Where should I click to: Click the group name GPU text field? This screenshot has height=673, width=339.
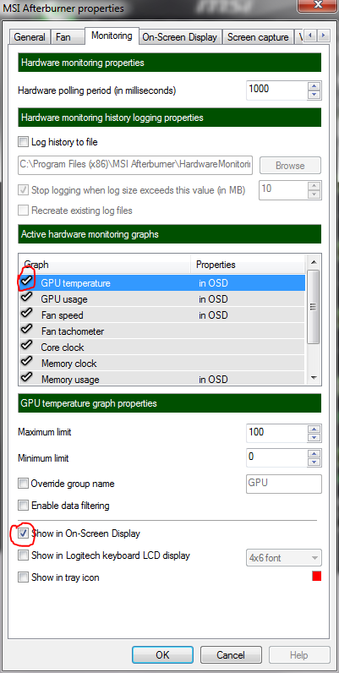coord(283,484)
